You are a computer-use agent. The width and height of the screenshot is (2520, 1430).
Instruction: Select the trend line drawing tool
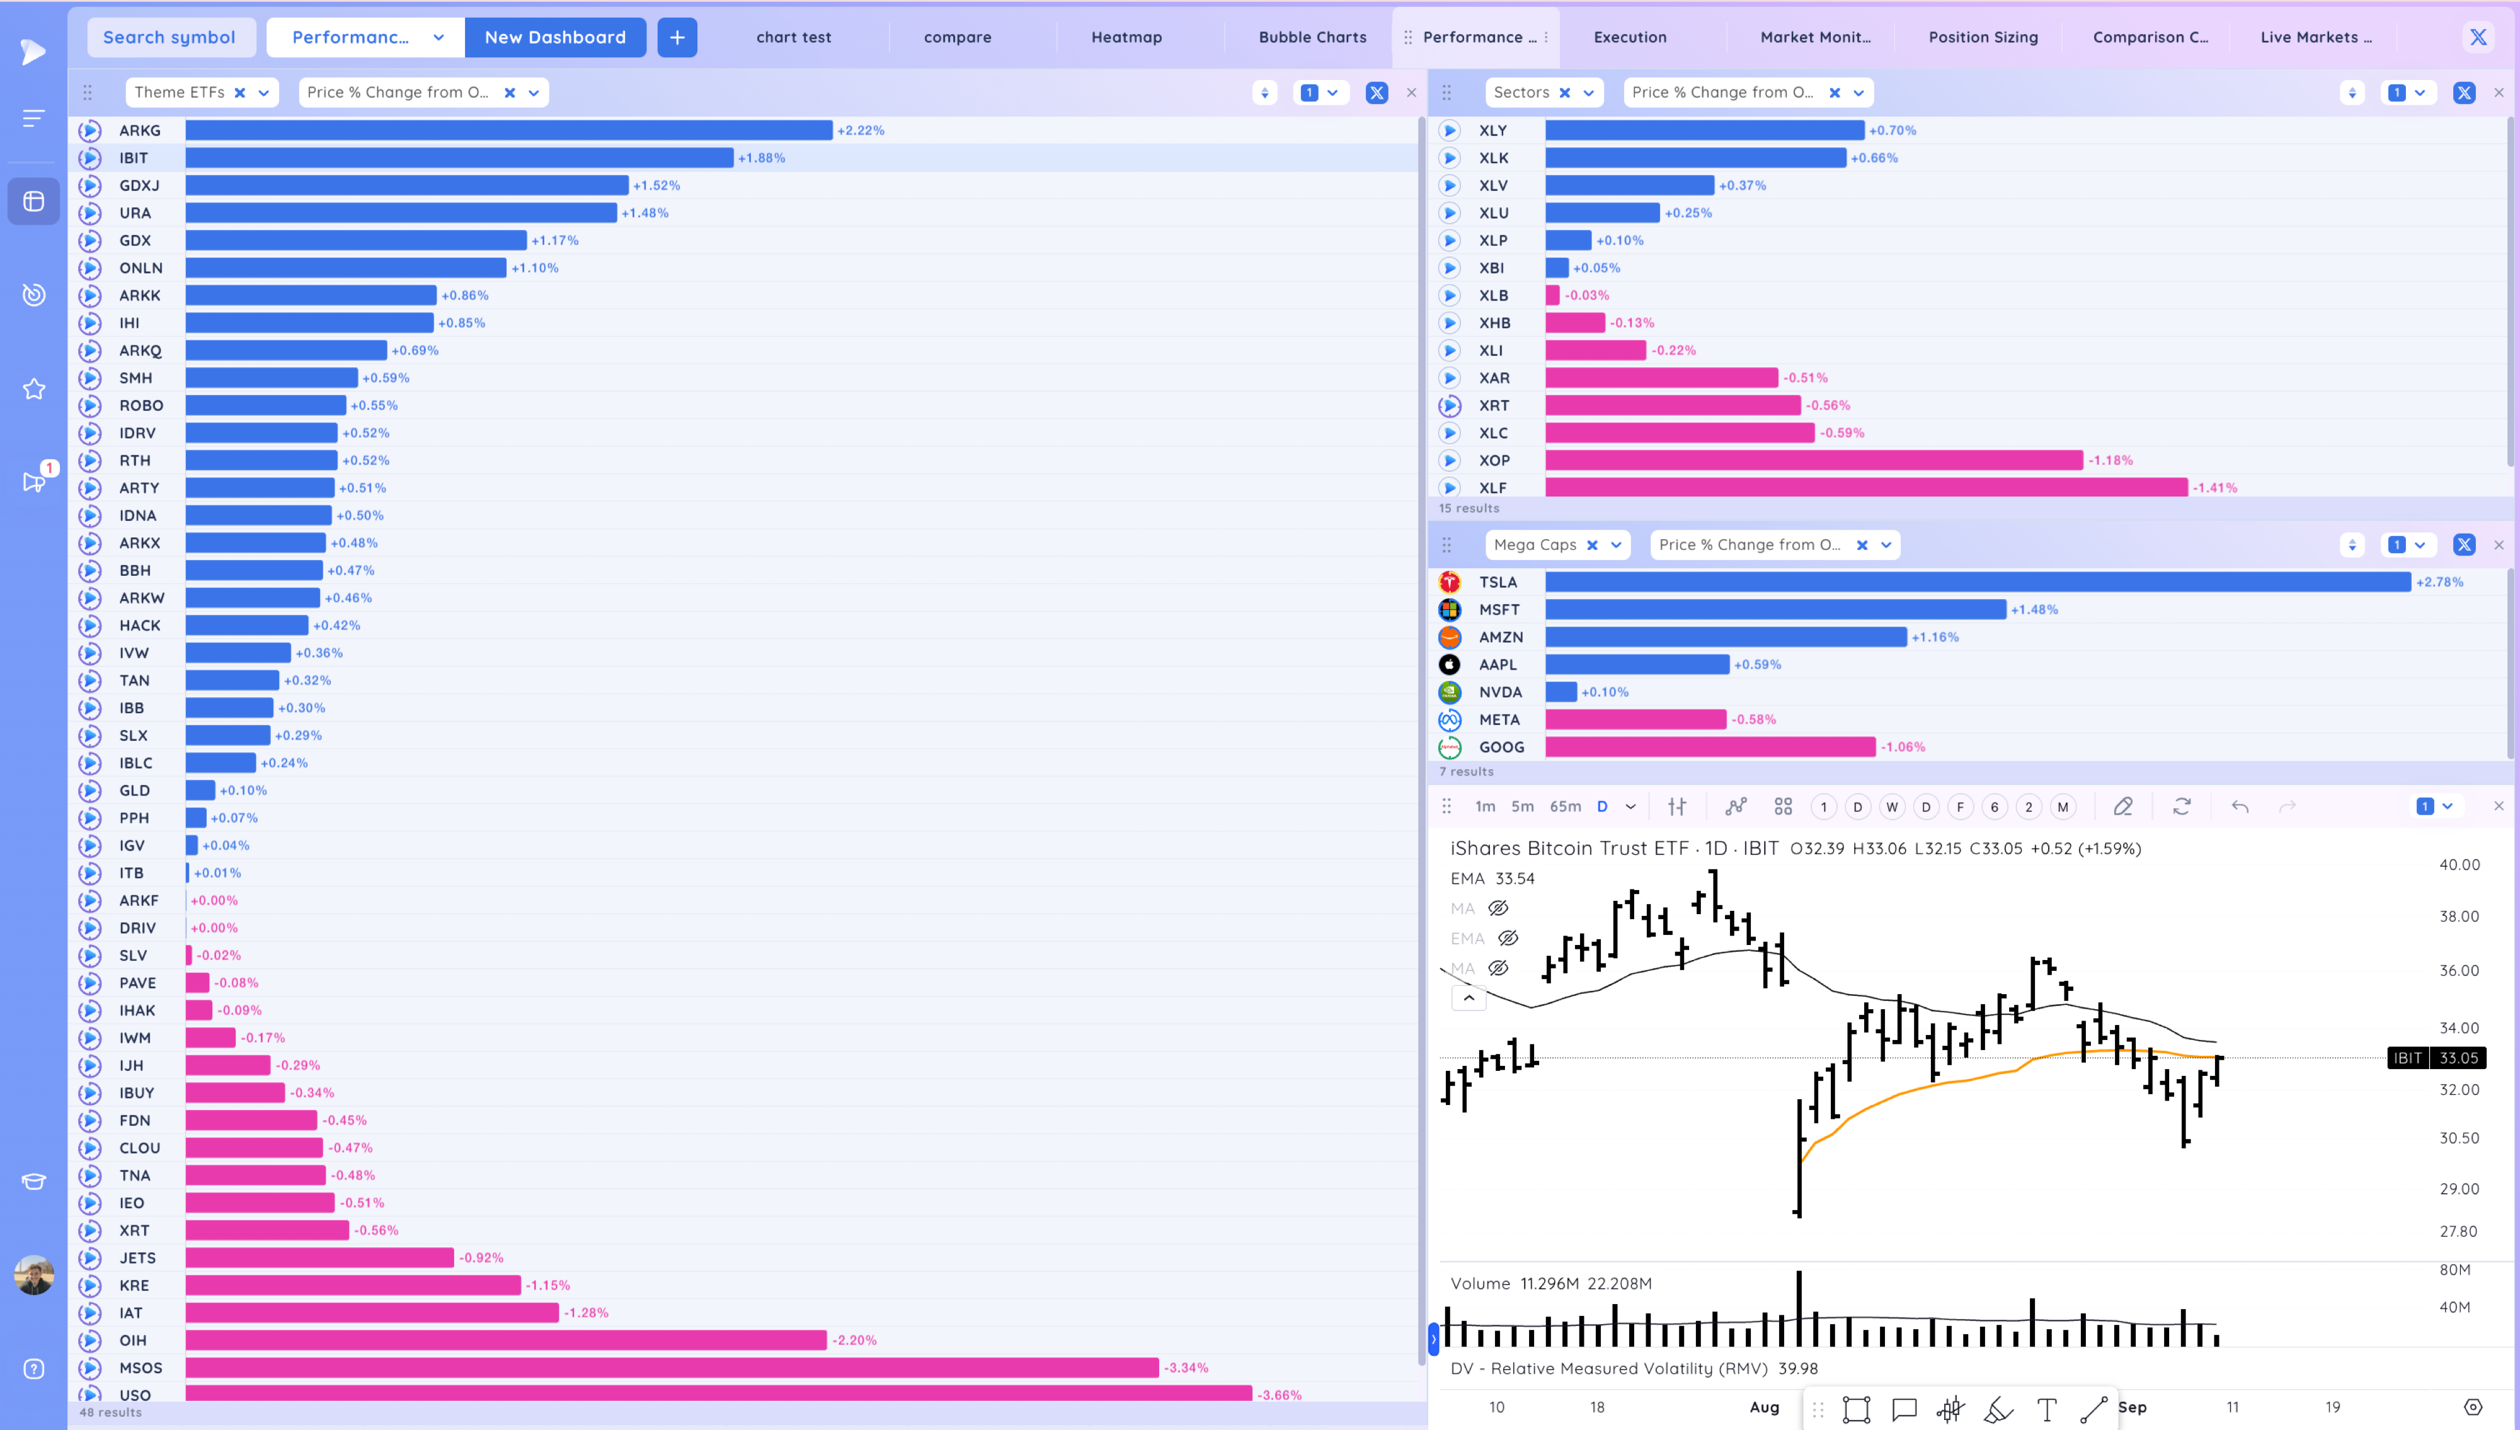coord(2093,1409)
